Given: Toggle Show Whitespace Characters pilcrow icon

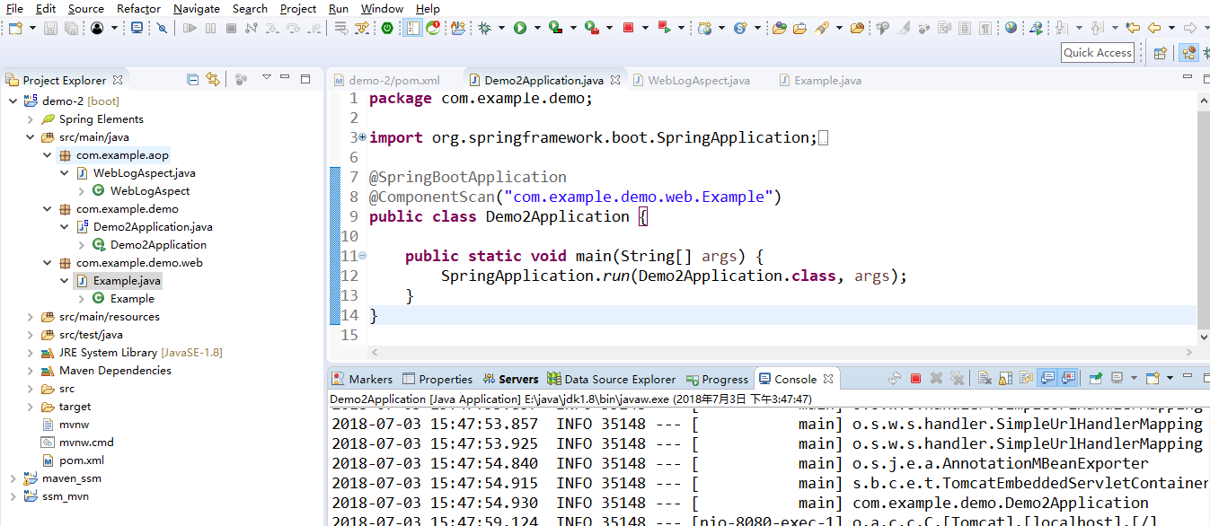Looking at the screenshot, I should [985, 28].
